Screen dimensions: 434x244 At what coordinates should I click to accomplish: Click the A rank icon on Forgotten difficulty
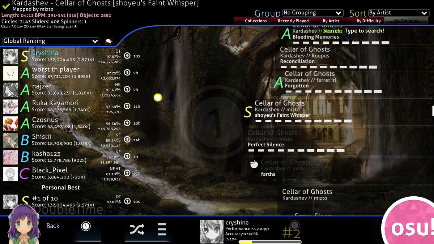(278, 82)
